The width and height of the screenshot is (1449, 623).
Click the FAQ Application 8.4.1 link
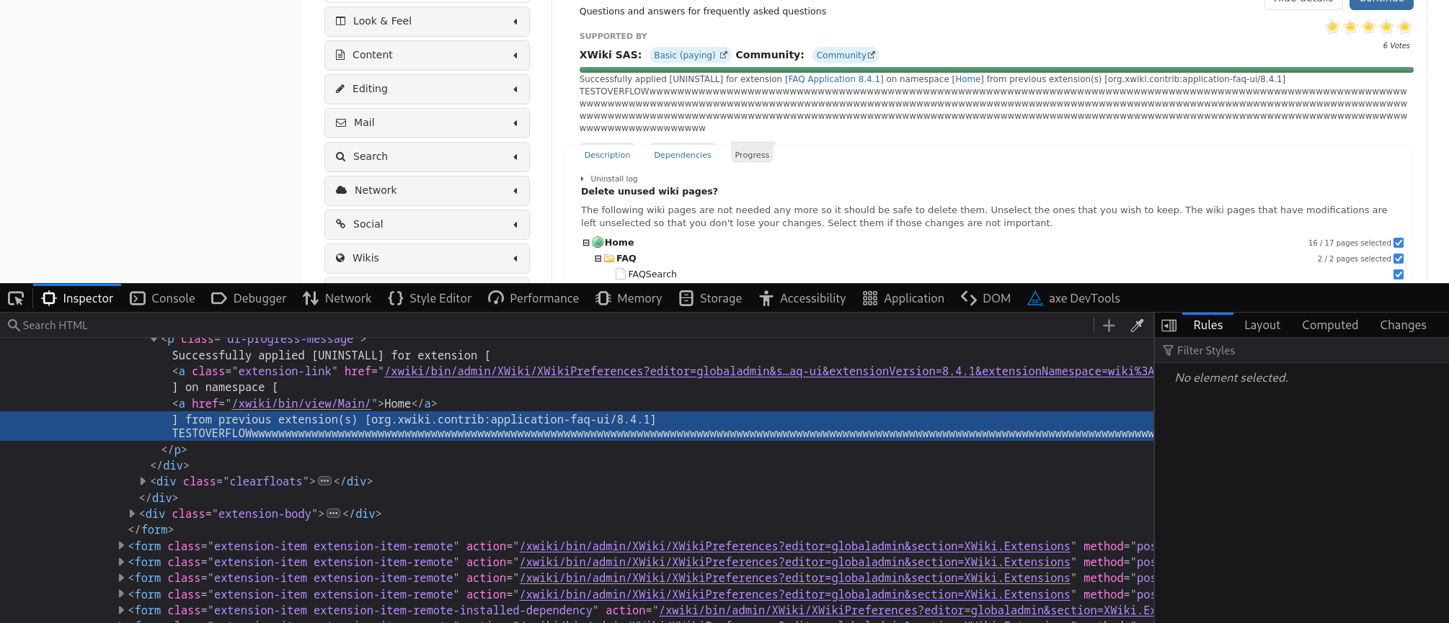click(x=833, y=79)
